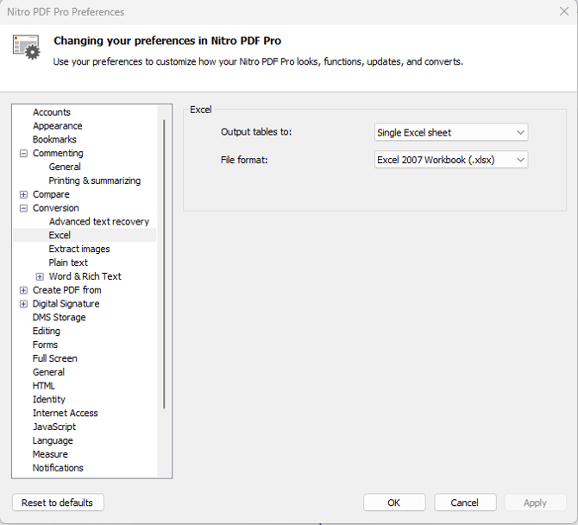Open DMS Storage preferences
Image resolution: width=578 pixels, height=525 pixels.
[59, 318]
